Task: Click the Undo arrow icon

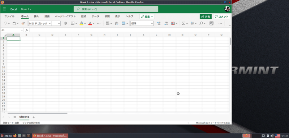Action: (x=5, y=23)
